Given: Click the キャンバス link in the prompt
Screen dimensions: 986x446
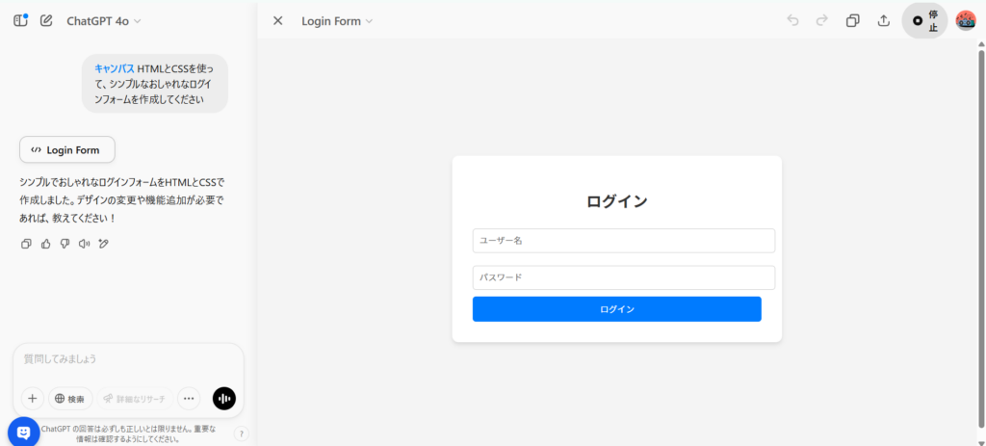Looking at the screenshot, I should (115, 68).
